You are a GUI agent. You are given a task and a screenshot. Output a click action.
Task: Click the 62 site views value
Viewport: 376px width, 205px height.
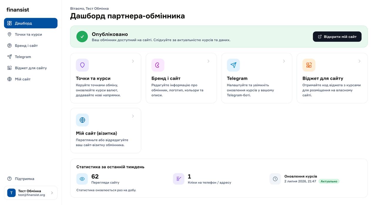[x=95, y=177]
